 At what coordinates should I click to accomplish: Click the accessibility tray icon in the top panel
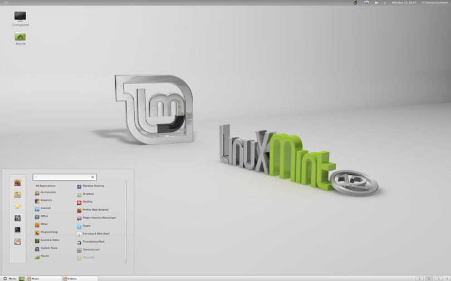(x=355, y=3)
